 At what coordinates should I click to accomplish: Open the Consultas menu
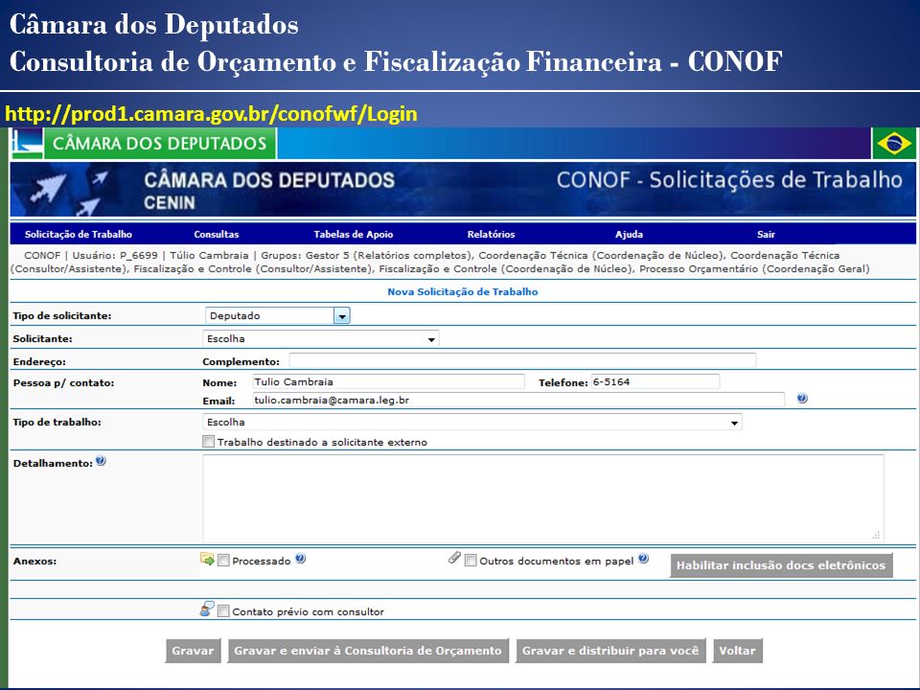[217, 234]
